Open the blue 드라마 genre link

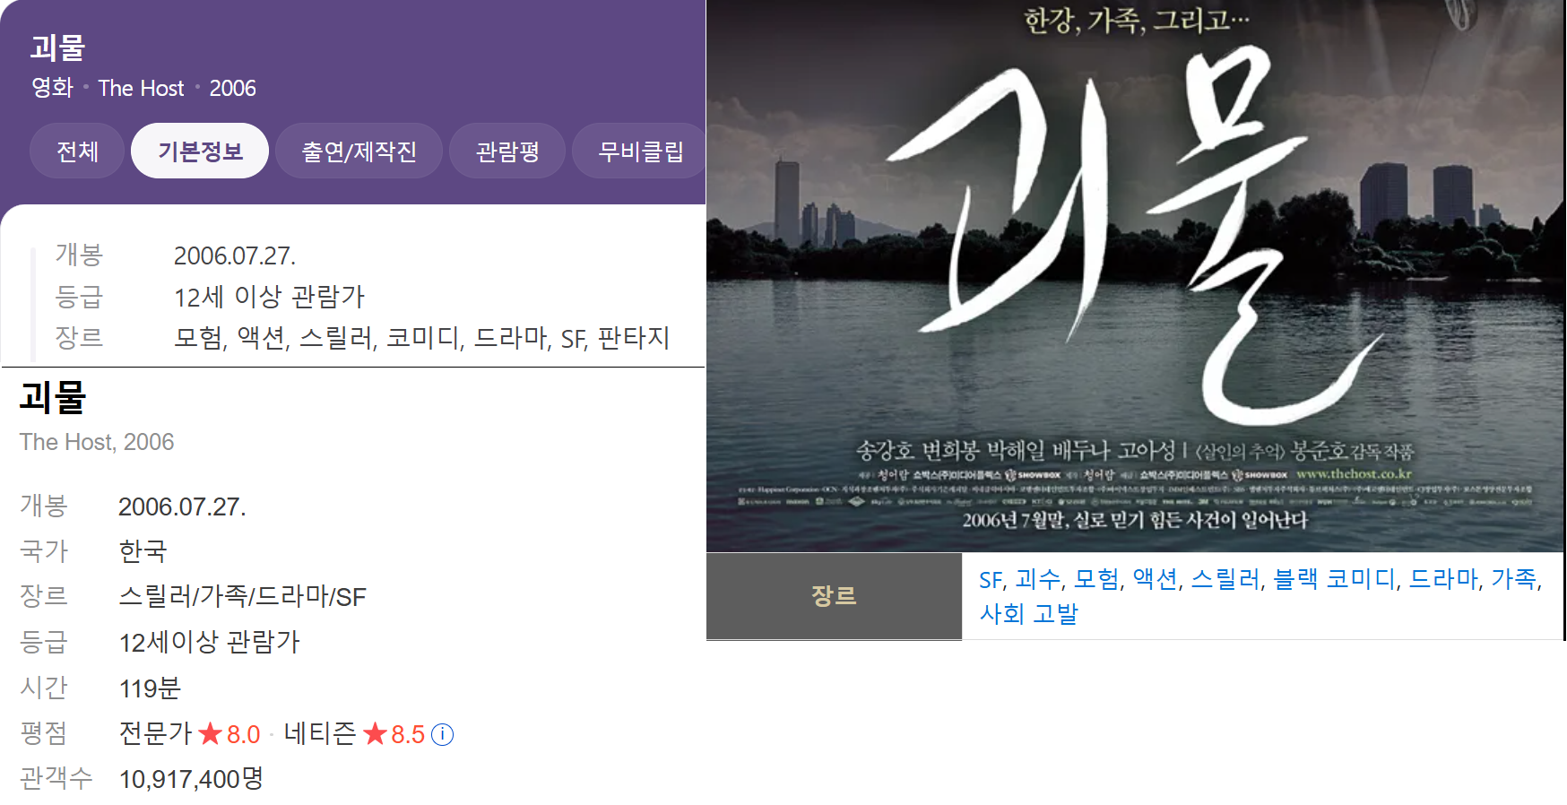(x=1443, y=579)
